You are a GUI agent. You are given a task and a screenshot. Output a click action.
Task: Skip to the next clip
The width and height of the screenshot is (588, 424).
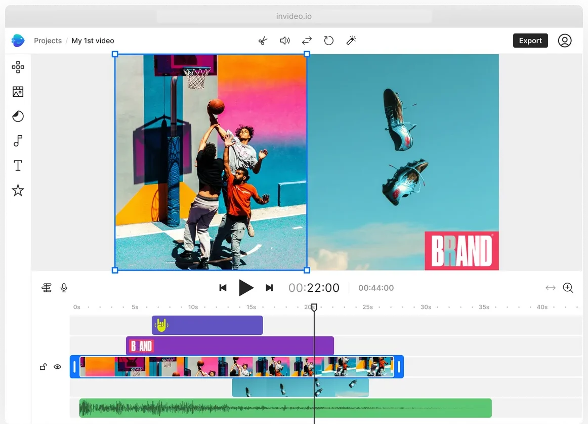(269, 288)
